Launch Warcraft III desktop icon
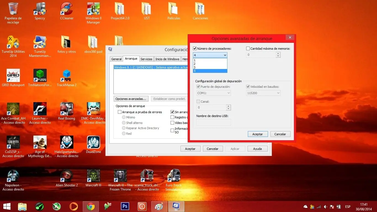The image size is (377, 212). pyautogui.click(x=94, y=178)
